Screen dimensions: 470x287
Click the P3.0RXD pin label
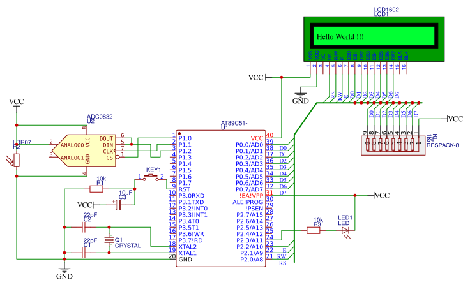[191, 196]
